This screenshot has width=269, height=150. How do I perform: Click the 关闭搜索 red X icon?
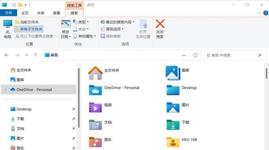[x=160, y=24]
